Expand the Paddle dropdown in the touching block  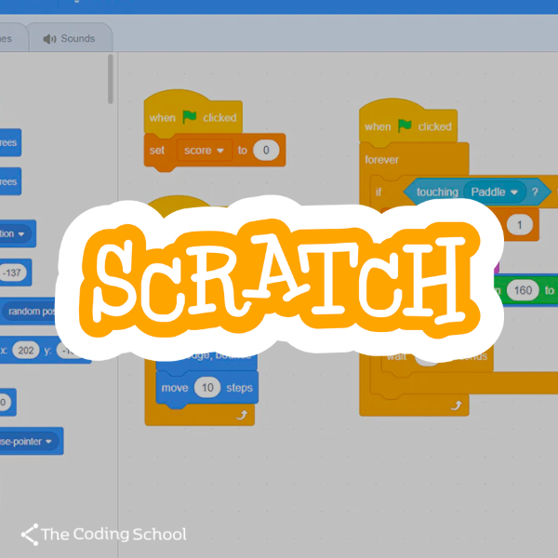(511, 193)
